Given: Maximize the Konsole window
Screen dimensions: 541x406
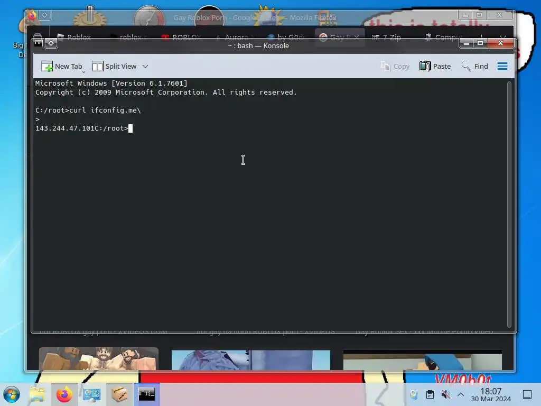Looking at the screenshot, I should coord(480,43).
